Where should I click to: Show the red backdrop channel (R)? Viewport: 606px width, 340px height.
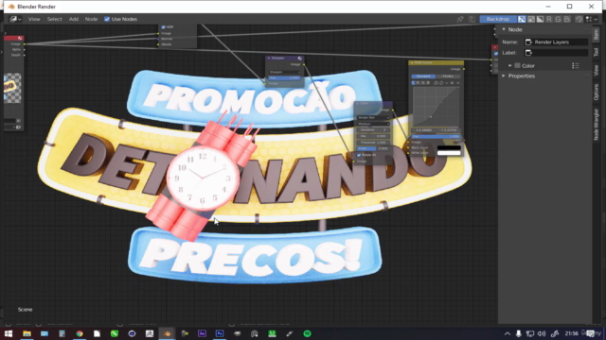pos(549,19)
